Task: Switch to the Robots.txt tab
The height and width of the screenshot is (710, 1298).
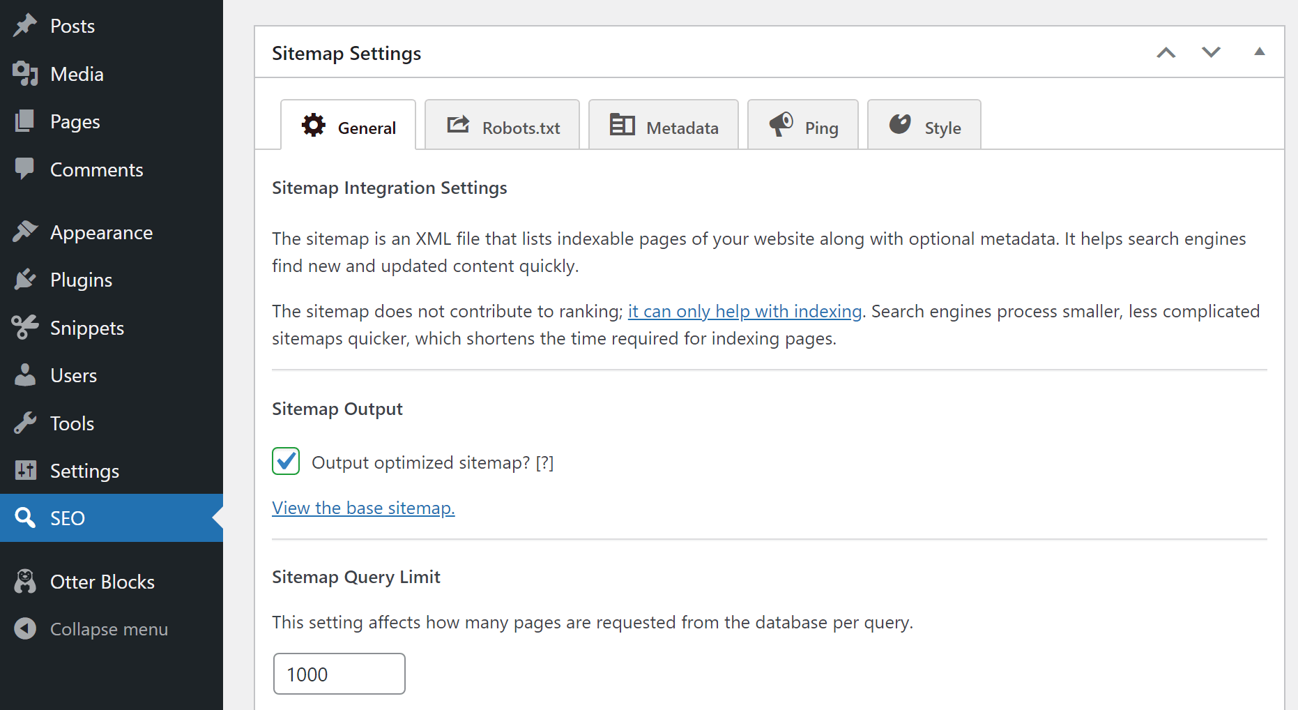Action: pyautogui.click(x=503, y=126)
